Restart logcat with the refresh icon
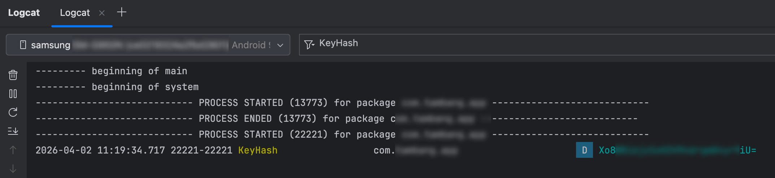775x178 pixels. [13, 112]
